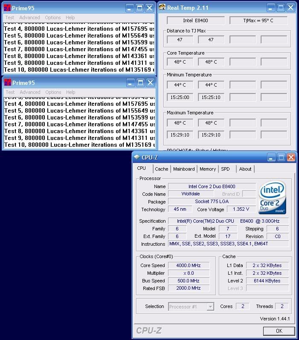Screen dimensions: 299x340
Task: Click Test 10 M135169 line in upper Prime95
Action: [x=79, y=70]
